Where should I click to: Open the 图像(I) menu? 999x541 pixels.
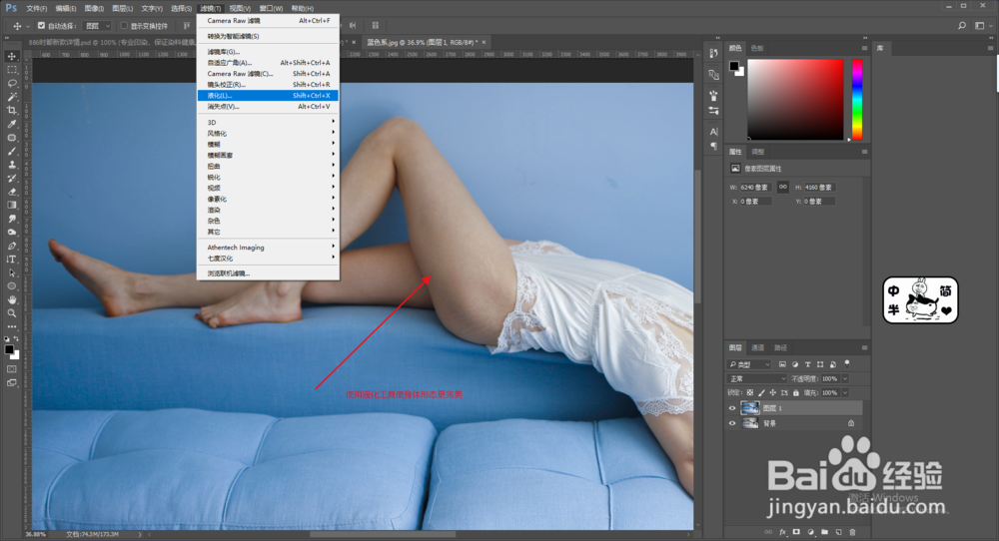(x=94, y=8)
